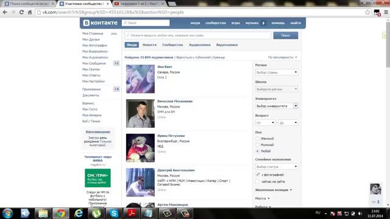Open uTorrent from the taskbar
390x219 pixels.
(x=96, y=214)
